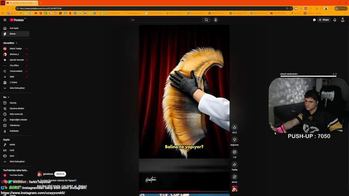The height and width of the screenshot is (196, 349).
Task: Click the search input field Ara
Action: pyautogui.click(x=166, y=20)
